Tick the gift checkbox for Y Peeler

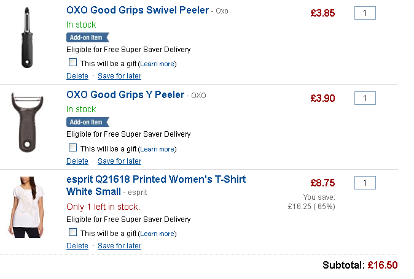pos(72,148)
